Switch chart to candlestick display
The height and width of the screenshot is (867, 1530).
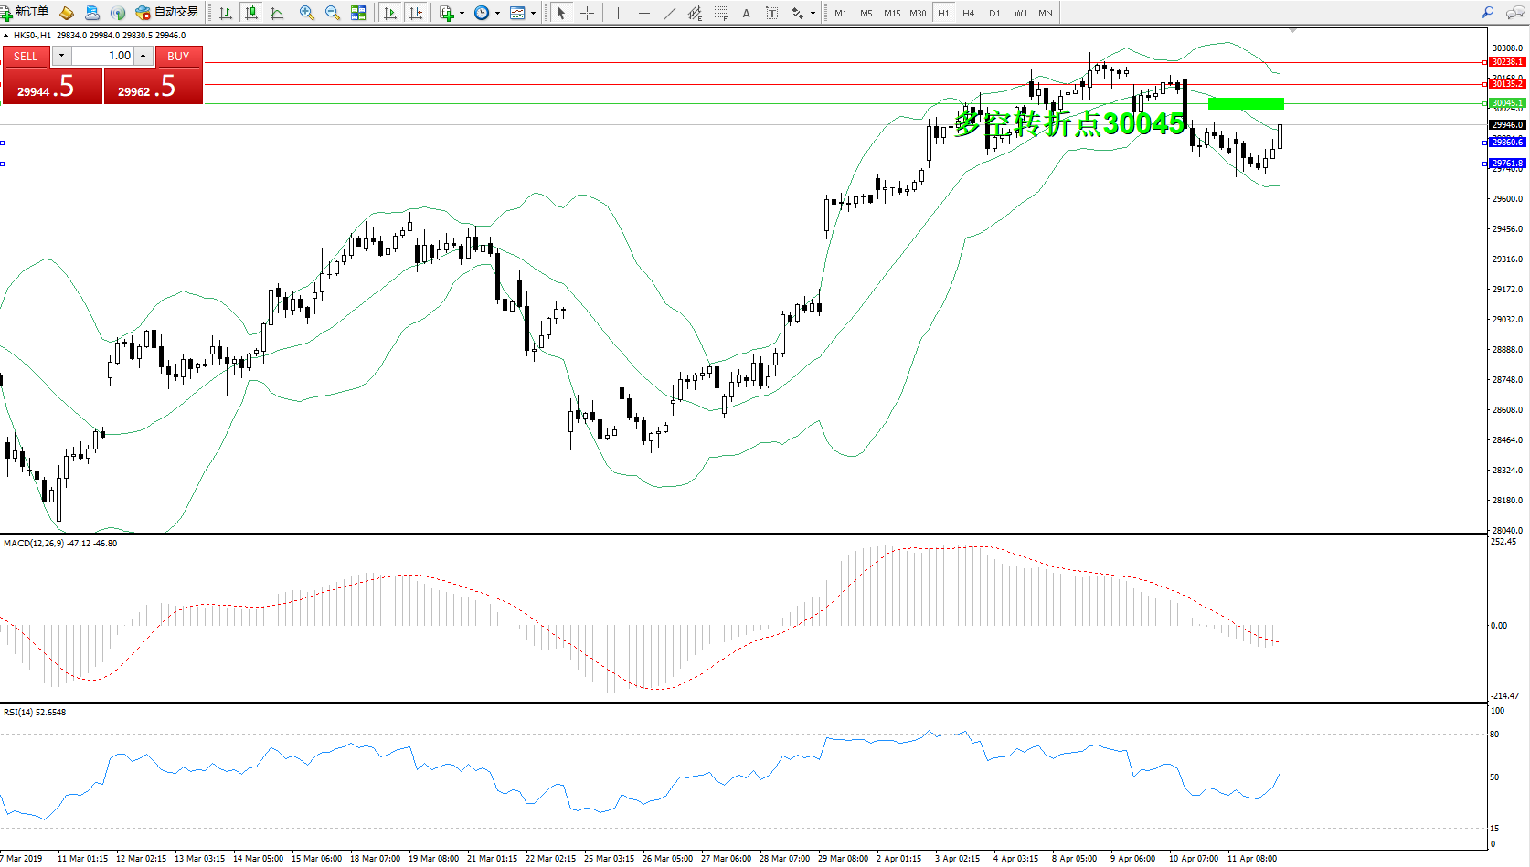(251, 13)
